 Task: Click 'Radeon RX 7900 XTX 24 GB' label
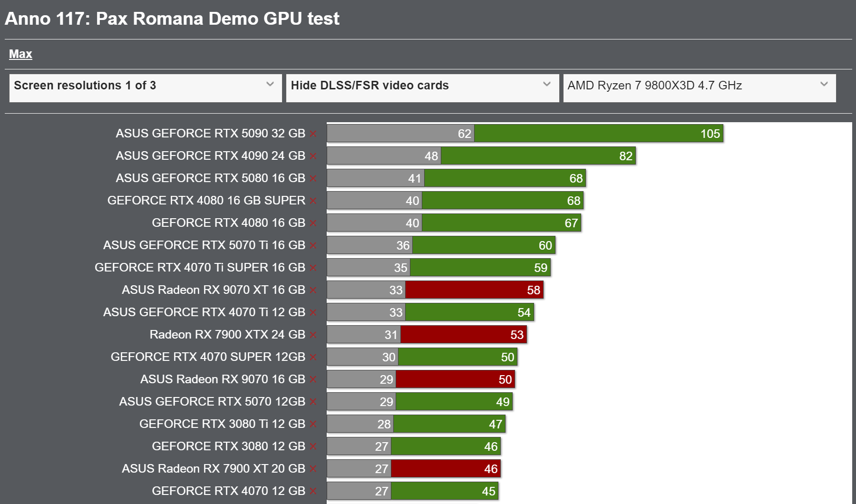[x=227, y=335]
